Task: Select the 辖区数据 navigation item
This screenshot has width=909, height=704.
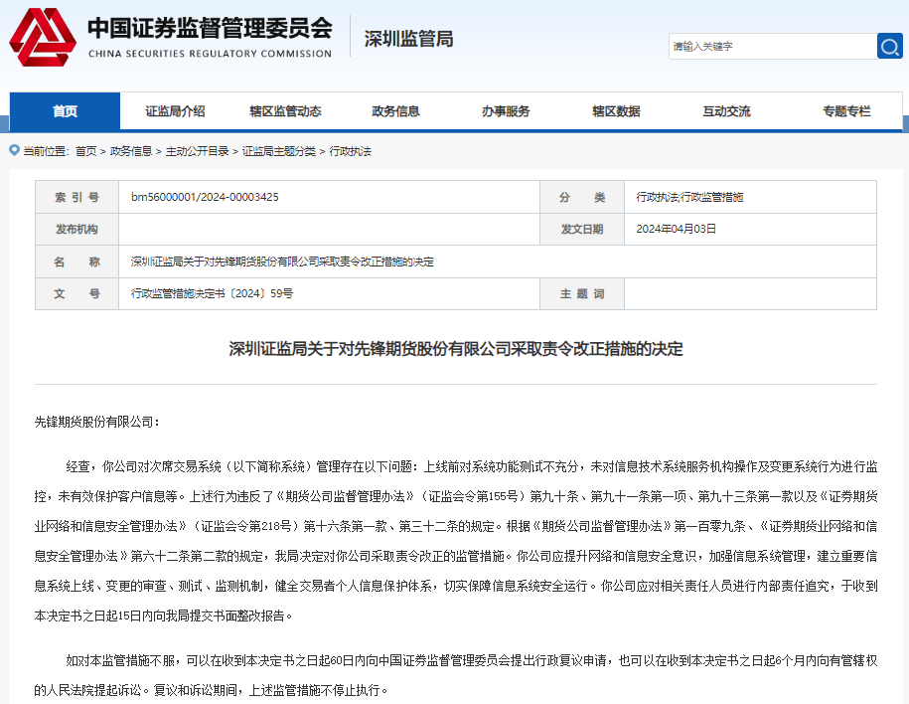Action: [x=616, y=111]
